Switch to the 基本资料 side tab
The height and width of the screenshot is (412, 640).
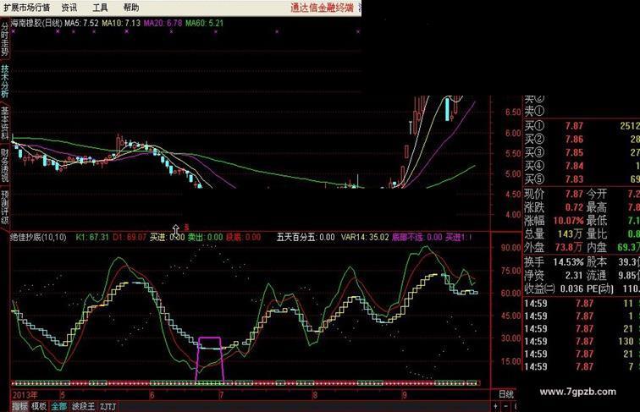click(x=4, y=123)
